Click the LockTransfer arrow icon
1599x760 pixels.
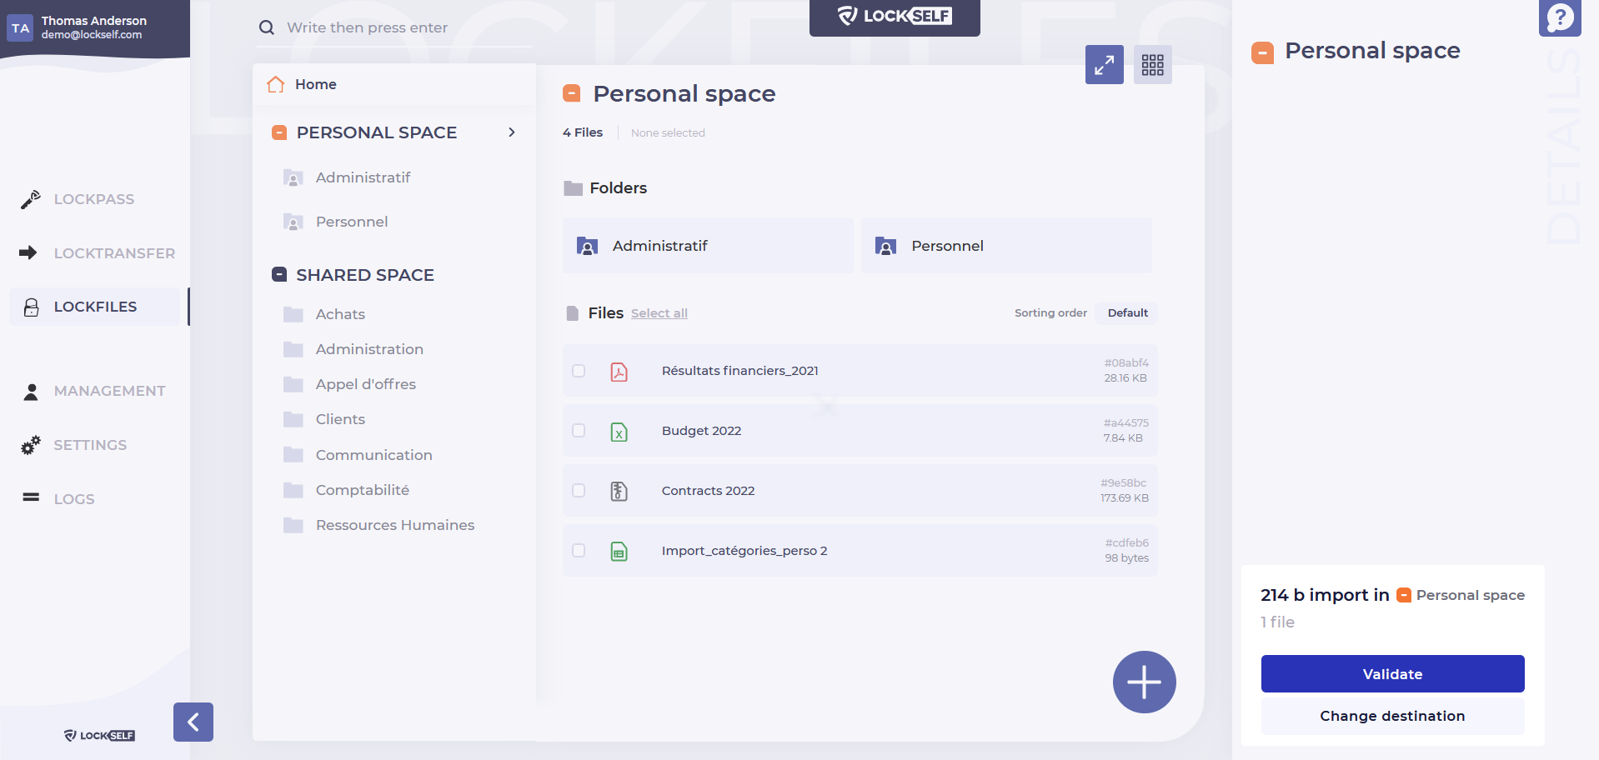click(28, 252)
